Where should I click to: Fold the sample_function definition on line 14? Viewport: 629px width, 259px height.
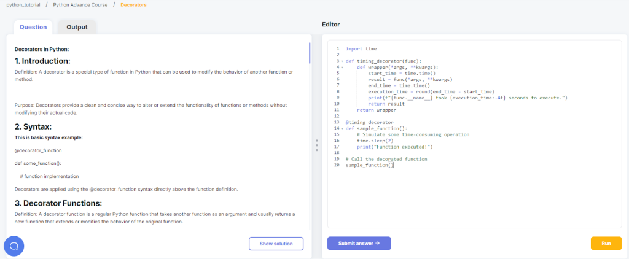pyautogui.click(x=340, y=128)
